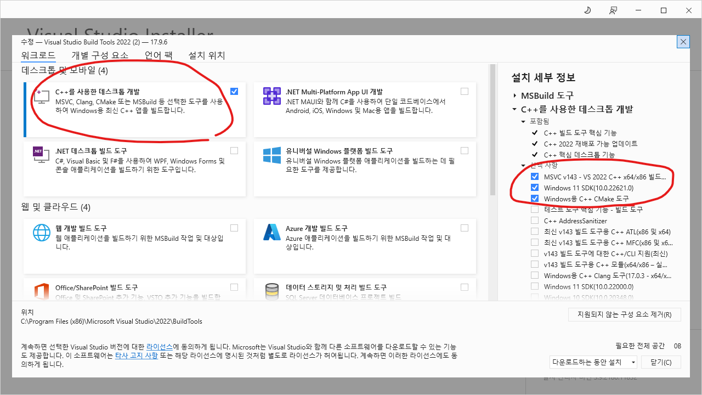Expand the MSBuild 도구 section

(x=515, y=95)
